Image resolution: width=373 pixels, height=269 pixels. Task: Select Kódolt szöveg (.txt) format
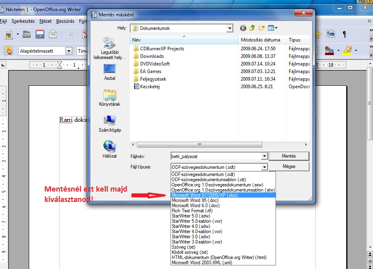(x=223, y=252)
